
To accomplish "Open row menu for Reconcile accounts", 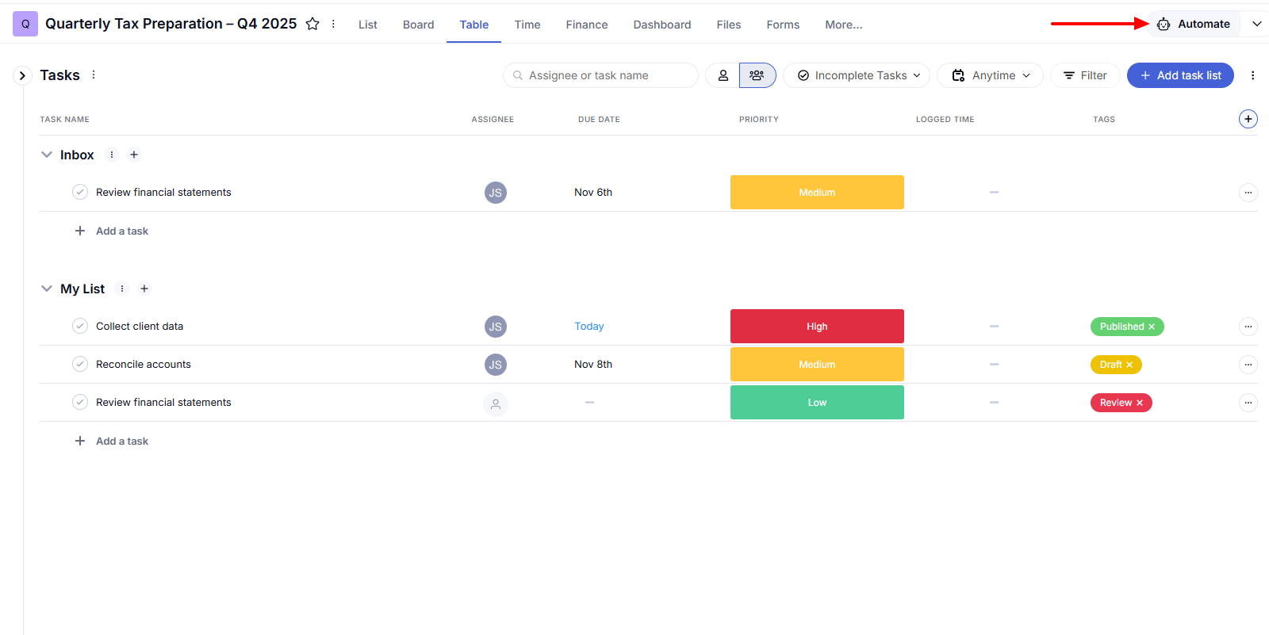I will [1248, 365].
